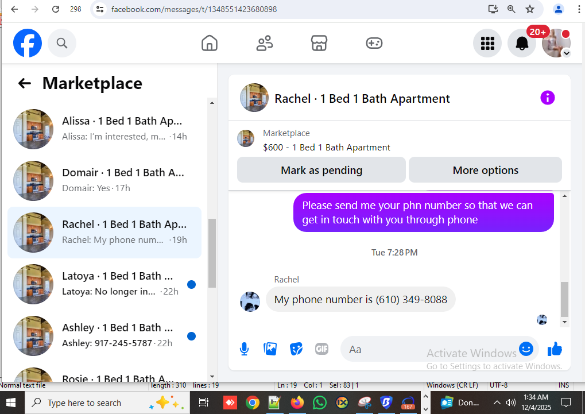Open Firefox from the taskbar
Screen dimensions: 585x414
click(297, 403)
